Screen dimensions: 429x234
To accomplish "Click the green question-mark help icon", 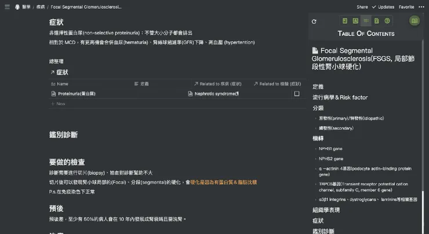I will [387, 21].
